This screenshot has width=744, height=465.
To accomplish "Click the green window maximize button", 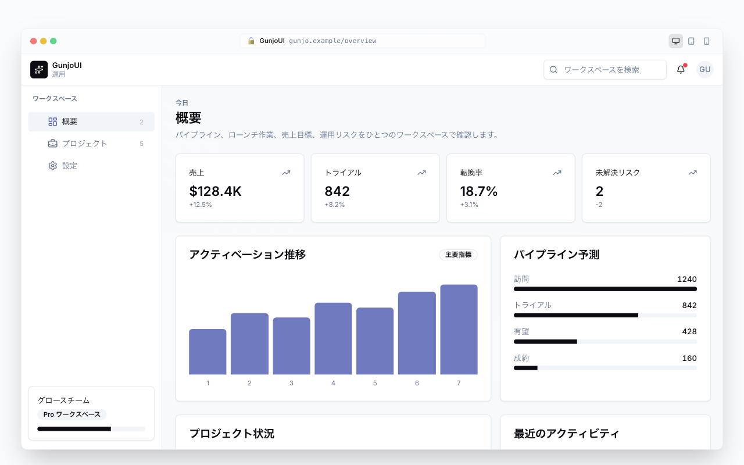I will (53, 41).
